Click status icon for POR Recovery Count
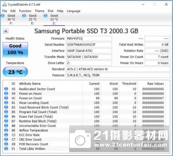Viewport: 173px width, 156px height. click(6, 144)
